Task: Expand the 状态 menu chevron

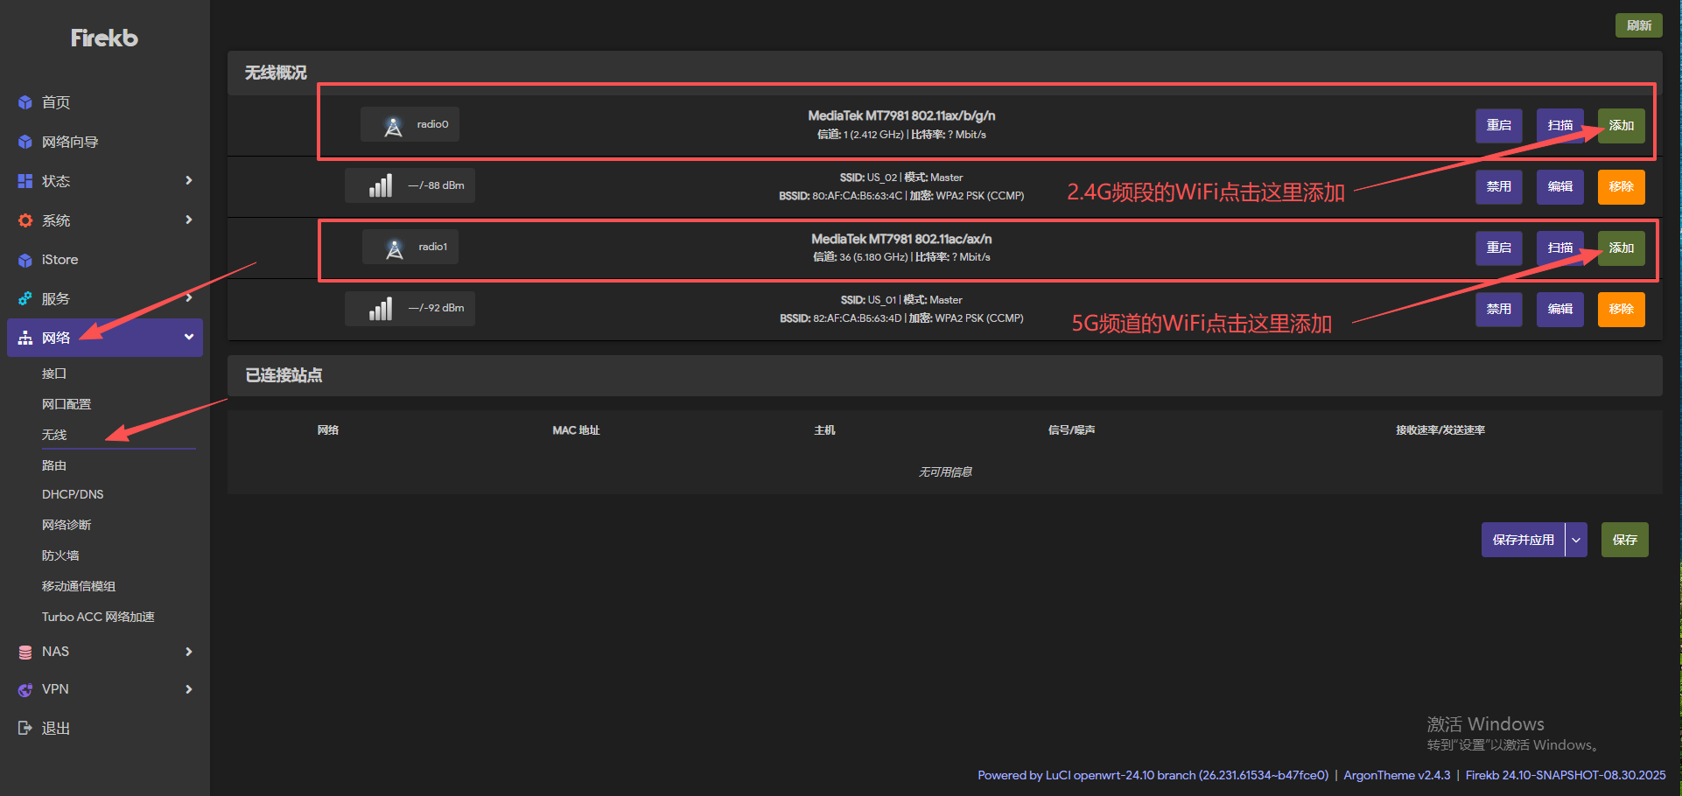Action: click(189, 181)
